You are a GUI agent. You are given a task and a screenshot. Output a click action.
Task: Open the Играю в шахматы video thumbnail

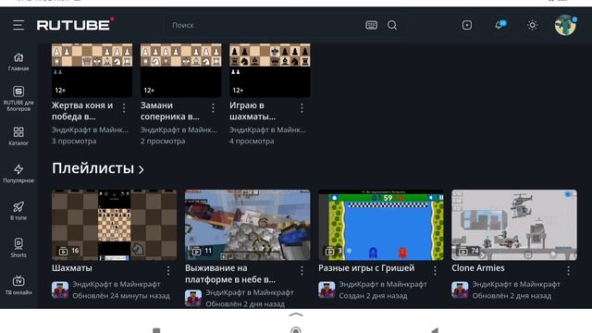click(270, 70)
